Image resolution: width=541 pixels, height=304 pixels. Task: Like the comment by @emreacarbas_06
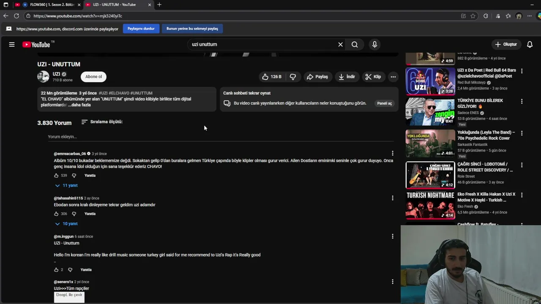click(x=56, y=175)
